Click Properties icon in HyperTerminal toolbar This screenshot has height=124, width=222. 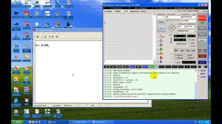[57, 37]
